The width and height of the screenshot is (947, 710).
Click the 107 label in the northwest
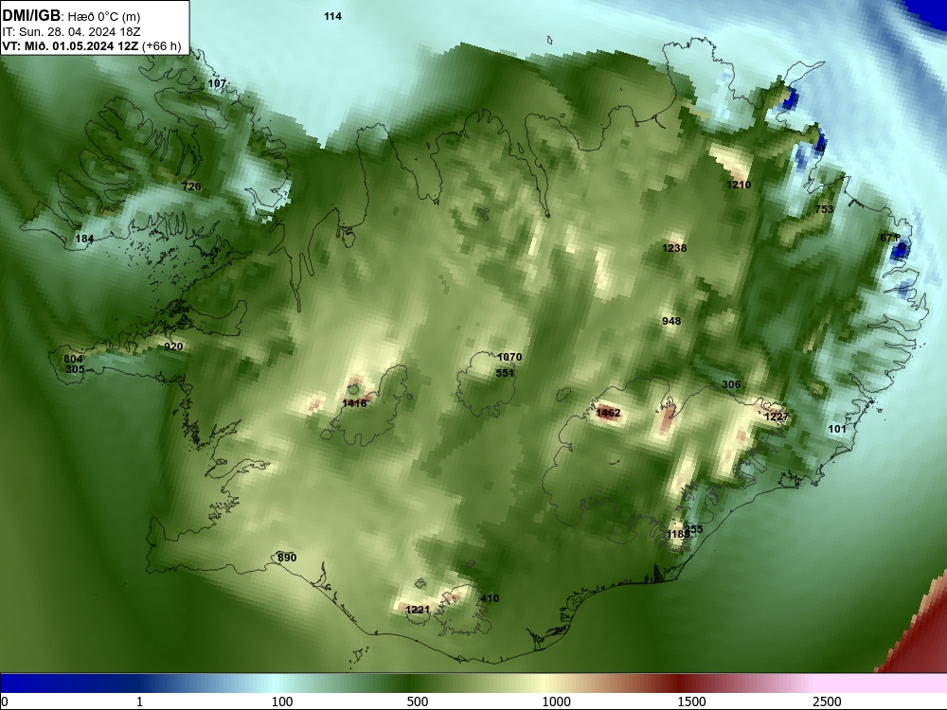coord(217,83)
